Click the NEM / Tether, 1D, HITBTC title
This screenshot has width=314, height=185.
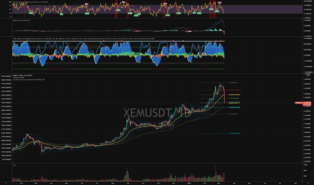pos(23,75)
